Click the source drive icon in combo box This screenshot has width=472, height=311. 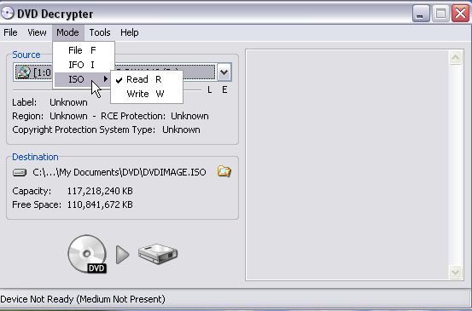click(24, 72)
